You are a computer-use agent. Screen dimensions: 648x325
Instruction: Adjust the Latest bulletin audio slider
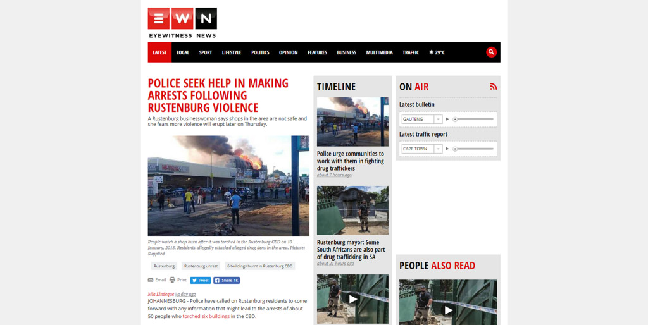(473, 120)
